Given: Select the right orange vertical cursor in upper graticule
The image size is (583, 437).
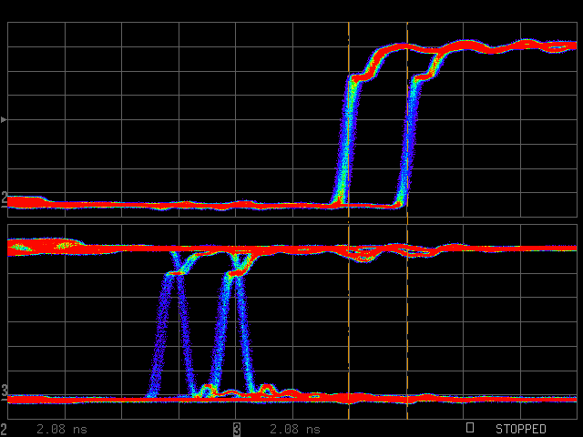Looking at the screenshot, I should coord(407,119).
